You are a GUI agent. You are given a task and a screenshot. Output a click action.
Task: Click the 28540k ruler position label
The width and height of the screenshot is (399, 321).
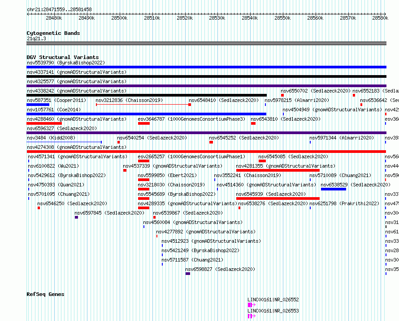(x=250, y=18)
